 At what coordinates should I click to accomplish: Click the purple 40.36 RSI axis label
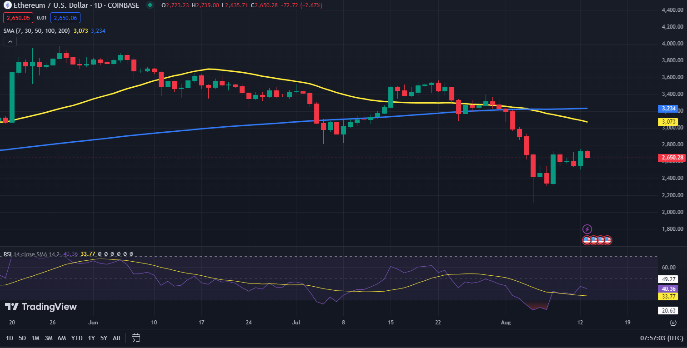point(667,288)
